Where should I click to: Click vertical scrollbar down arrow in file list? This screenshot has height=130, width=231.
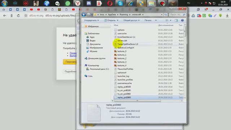pyautogui.click(x=185, y=98)
